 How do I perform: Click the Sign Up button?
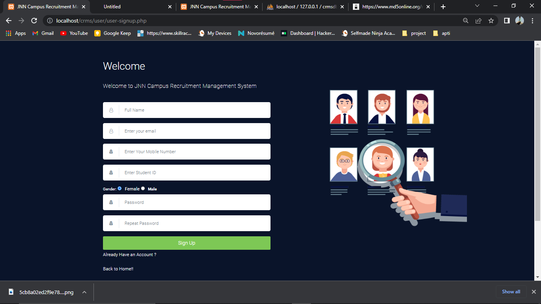point(187,243)
